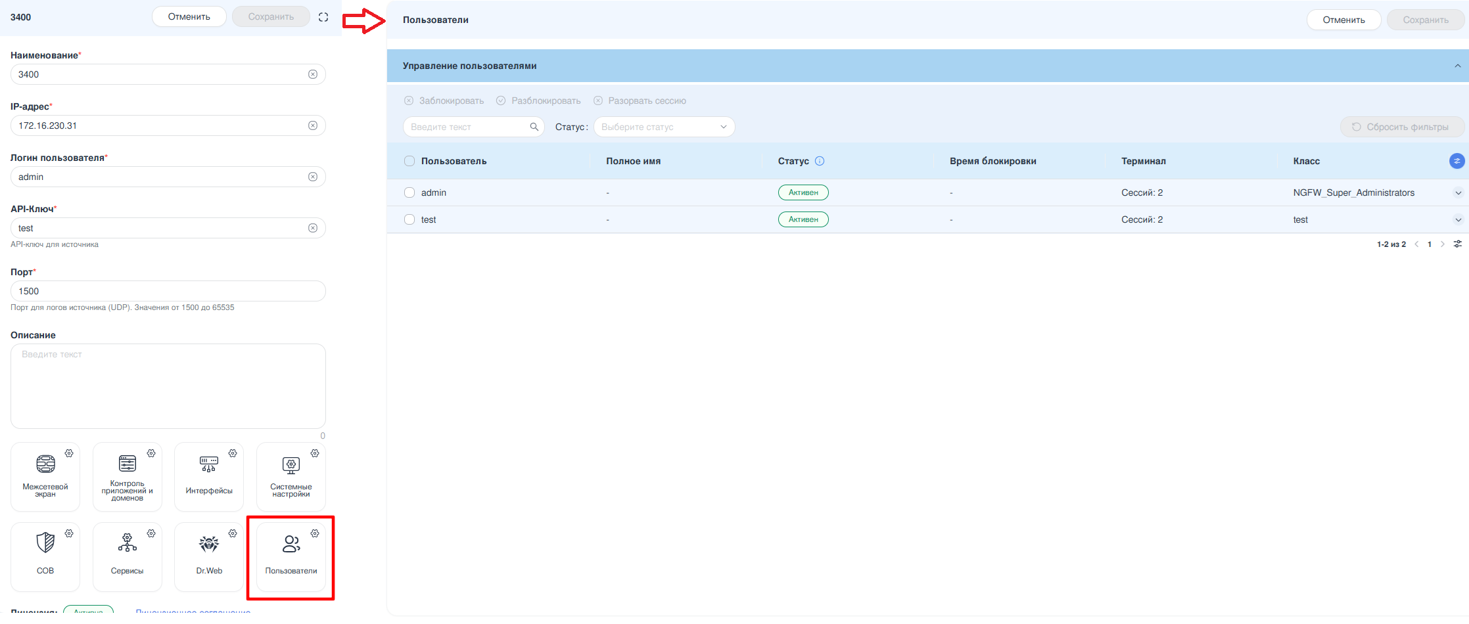Select the test user checkbox
This screenshot has width=1469, height=624.
tap(409, 219)
